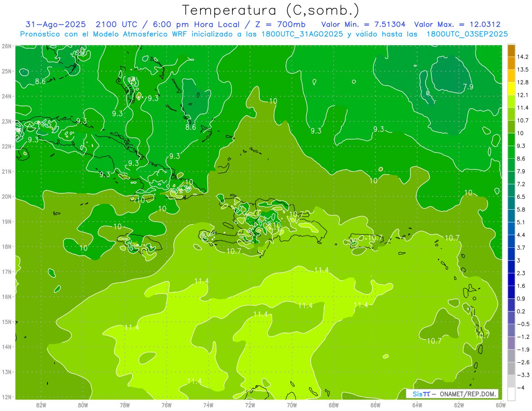
Task: Click the 70W longitude axis label
Action: click(292, 405)
